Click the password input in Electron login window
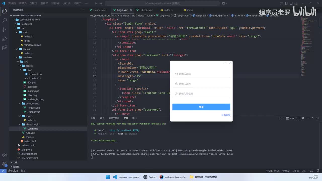 pos(201,84)
